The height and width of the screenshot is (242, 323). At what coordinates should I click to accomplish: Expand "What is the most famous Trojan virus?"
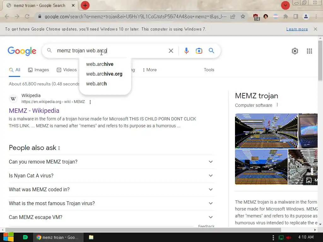click(112, 203)
